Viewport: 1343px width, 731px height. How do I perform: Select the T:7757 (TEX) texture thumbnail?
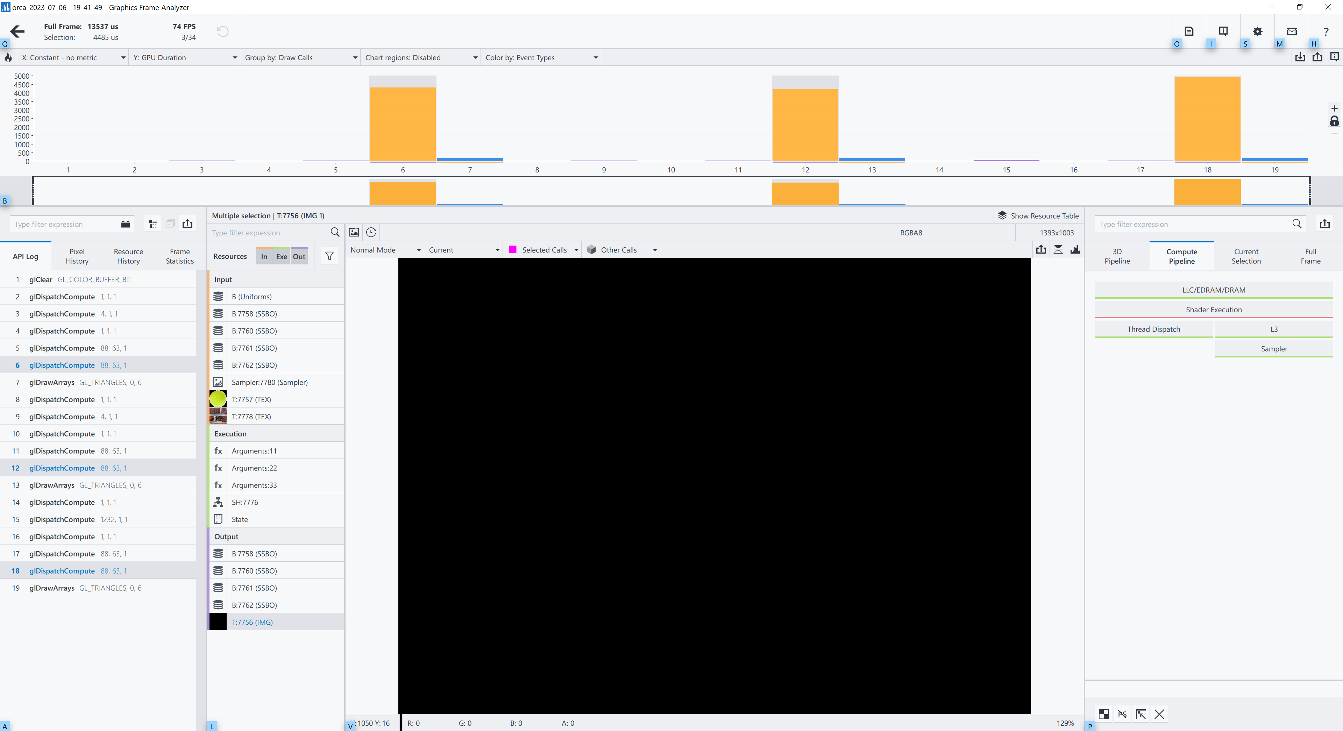[x=218, y=399]
